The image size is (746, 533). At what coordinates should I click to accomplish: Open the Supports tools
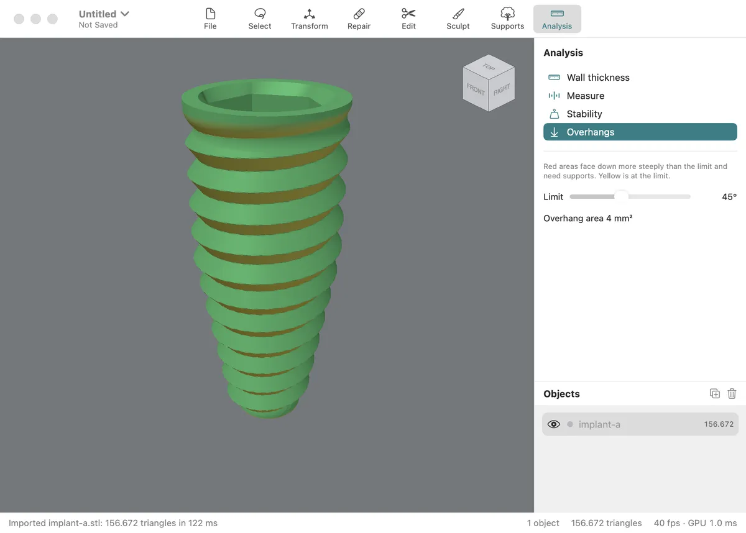point(507,19)
